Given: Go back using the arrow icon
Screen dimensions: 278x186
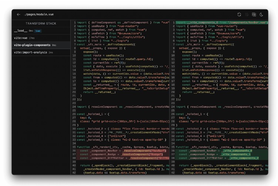Looking at the screenshot, I should click(x=19, y=14).
